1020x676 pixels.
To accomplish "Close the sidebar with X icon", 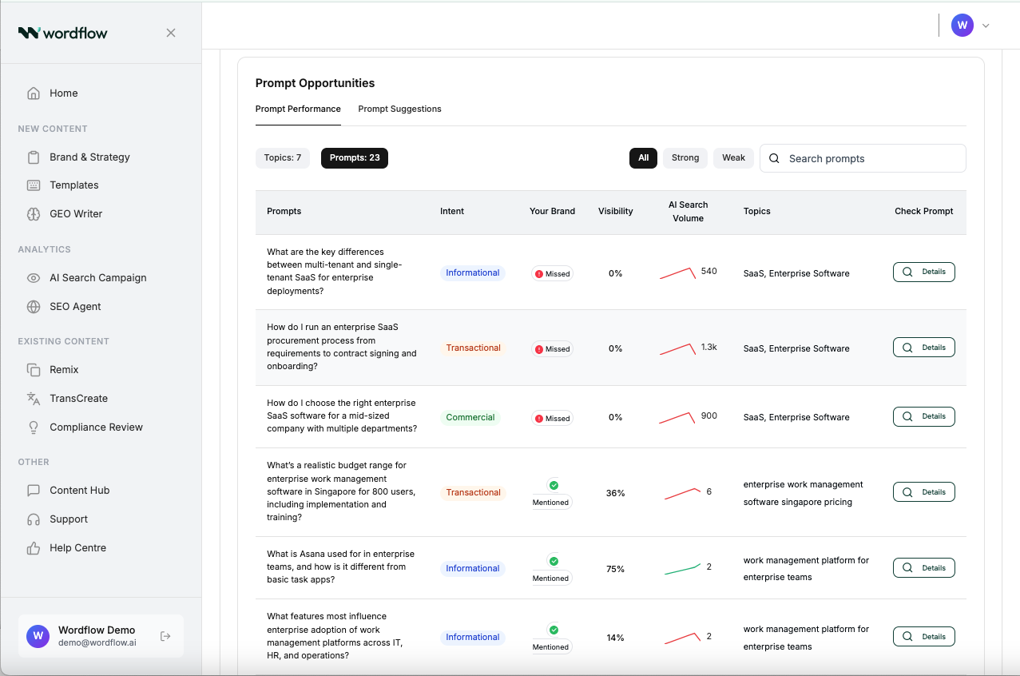I will click(x=171, y=33).
